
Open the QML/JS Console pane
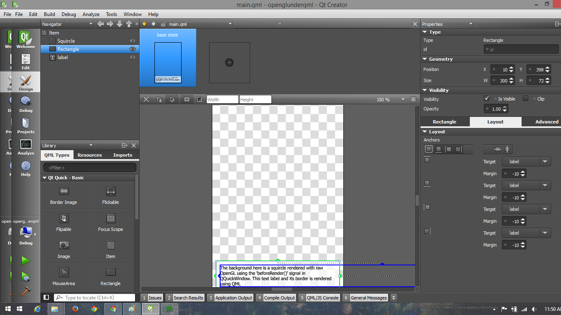tap(319, 298)
